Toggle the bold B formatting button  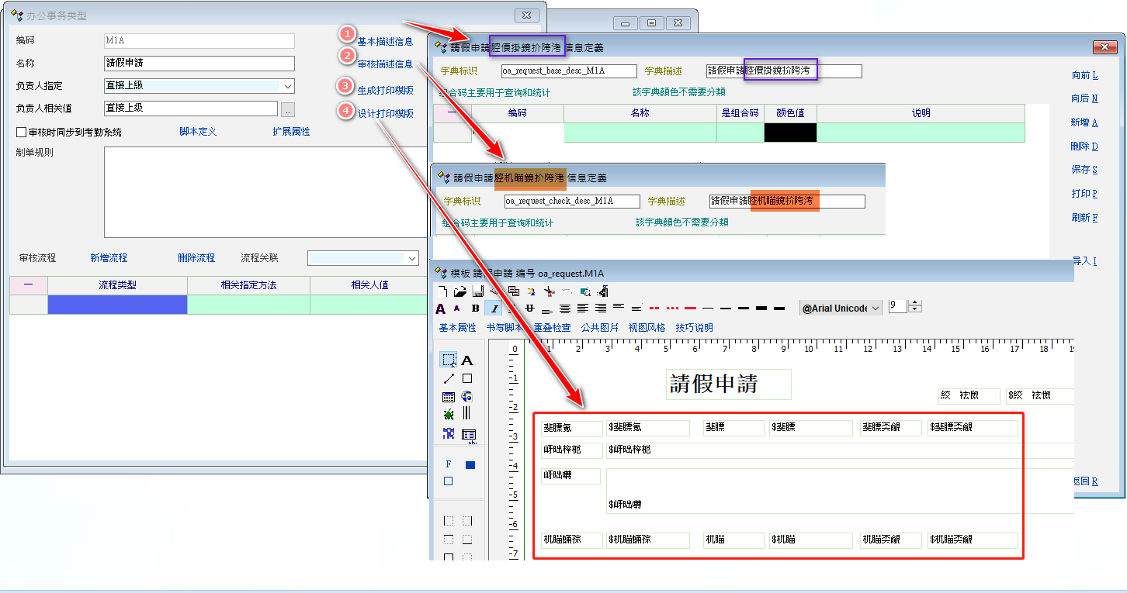click(x=476, y=309)
